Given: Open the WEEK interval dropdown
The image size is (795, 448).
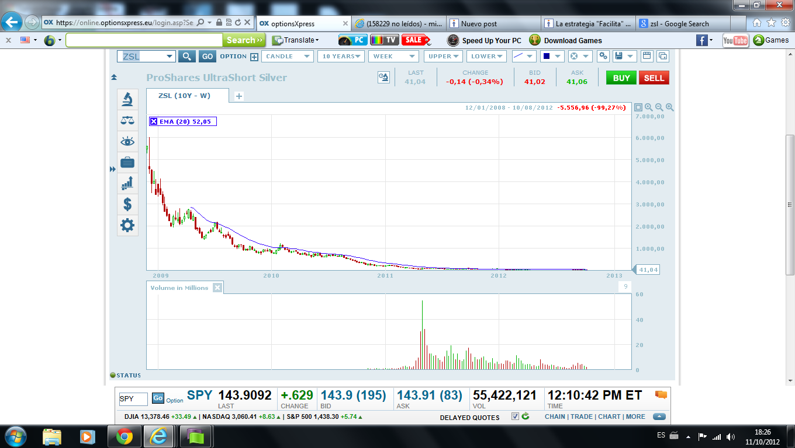Looking at the screenshot, I should 393,57.
